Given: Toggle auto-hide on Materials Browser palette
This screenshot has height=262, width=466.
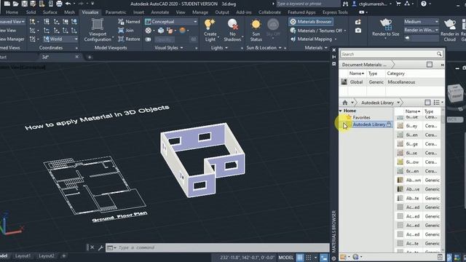Looking at the screenshot, I should tap(333, 57).
